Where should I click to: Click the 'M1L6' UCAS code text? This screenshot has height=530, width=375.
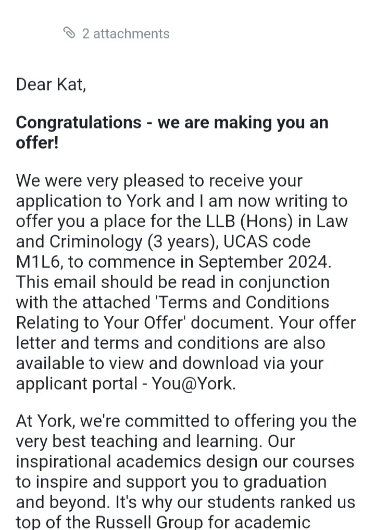pos(39,262)
